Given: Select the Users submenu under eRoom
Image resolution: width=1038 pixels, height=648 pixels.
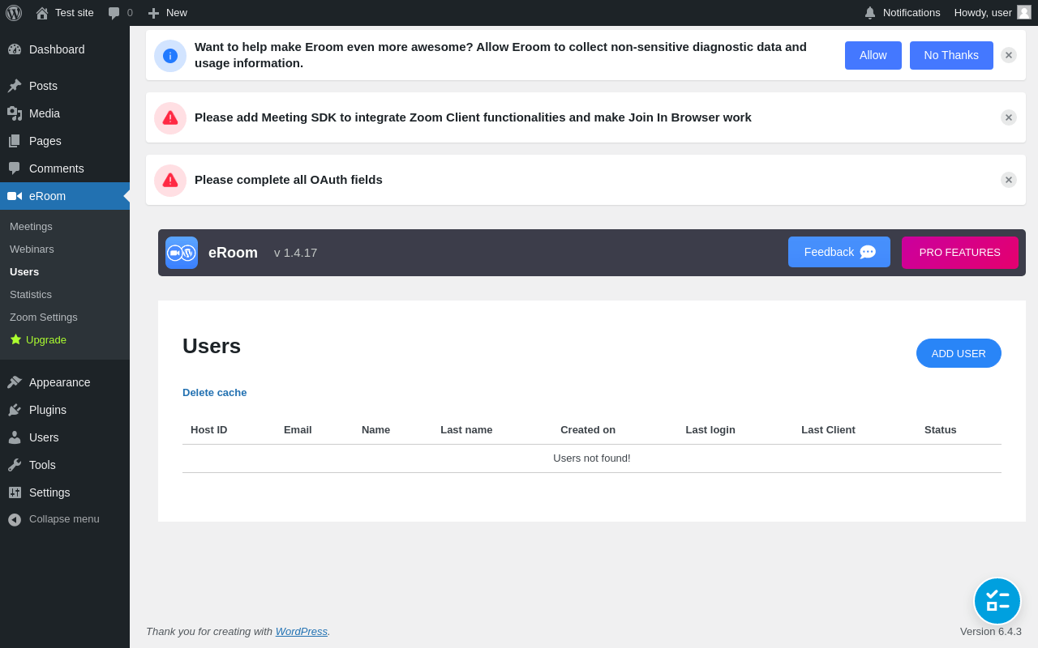Looking at the screenshot, I should coord(24,272).
